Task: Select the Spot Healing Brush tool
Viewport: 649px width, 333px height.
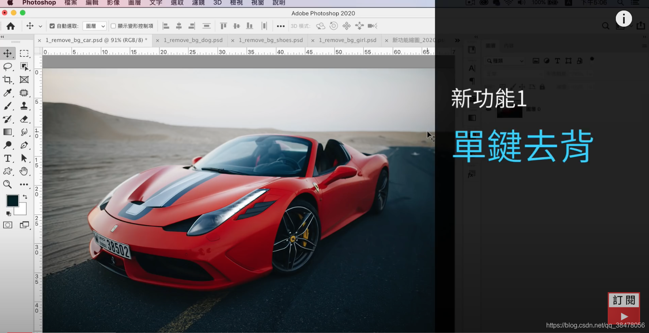Action: 24,93
